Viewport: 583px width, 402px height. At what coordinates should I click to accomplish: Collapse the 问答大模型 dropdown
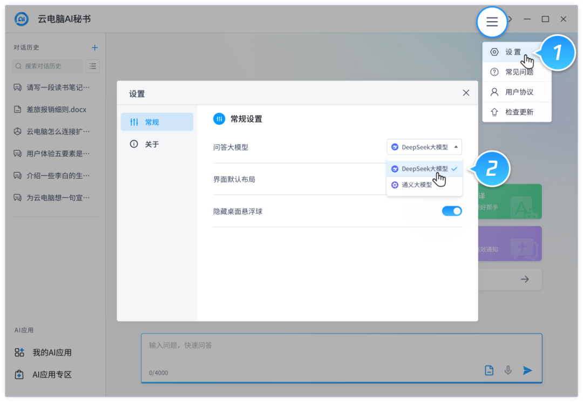pos(424,147)
